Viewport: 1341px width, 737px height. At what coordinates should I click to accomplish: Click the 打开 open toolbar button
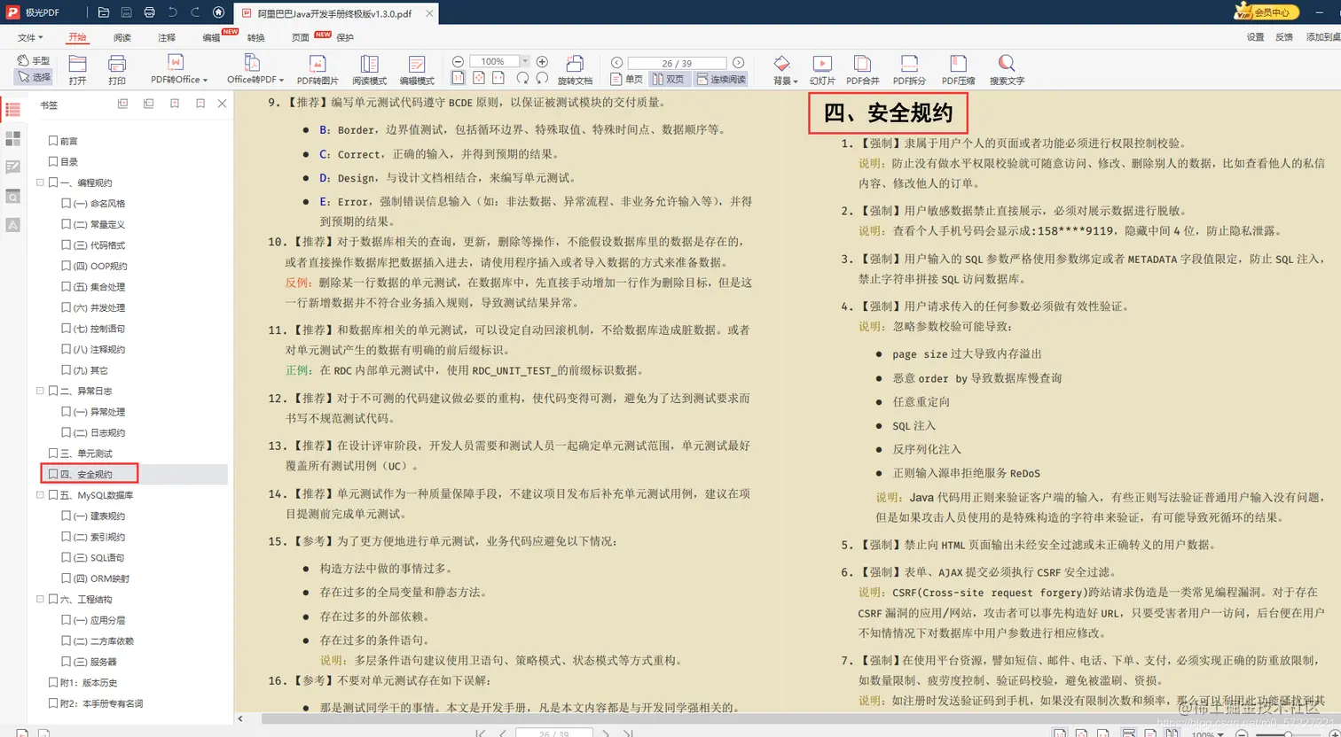tap(78, 69)
